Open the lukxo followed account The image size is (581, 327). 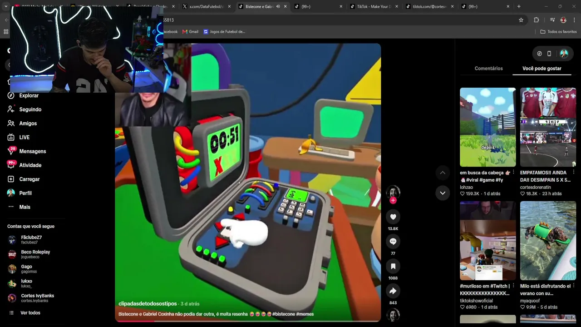(20, 283)
